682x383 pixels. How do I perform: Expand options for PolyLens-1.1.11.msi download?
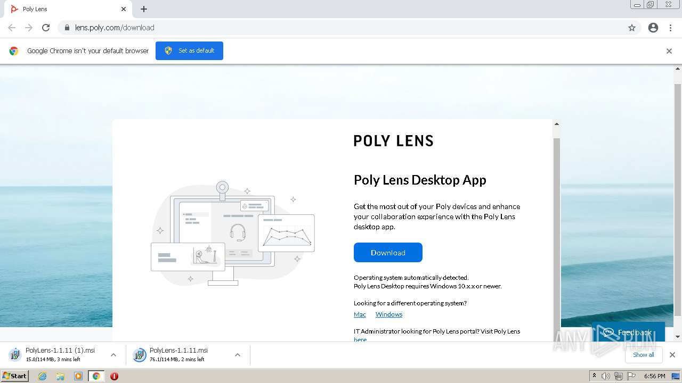tap(238, 355)
